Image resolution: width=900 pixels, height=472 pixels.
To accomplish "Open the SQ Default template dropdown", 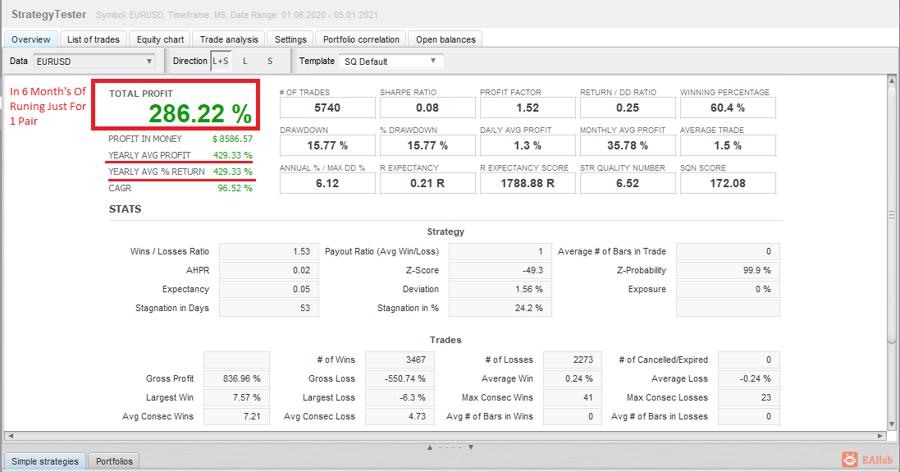I will point(391,62).
